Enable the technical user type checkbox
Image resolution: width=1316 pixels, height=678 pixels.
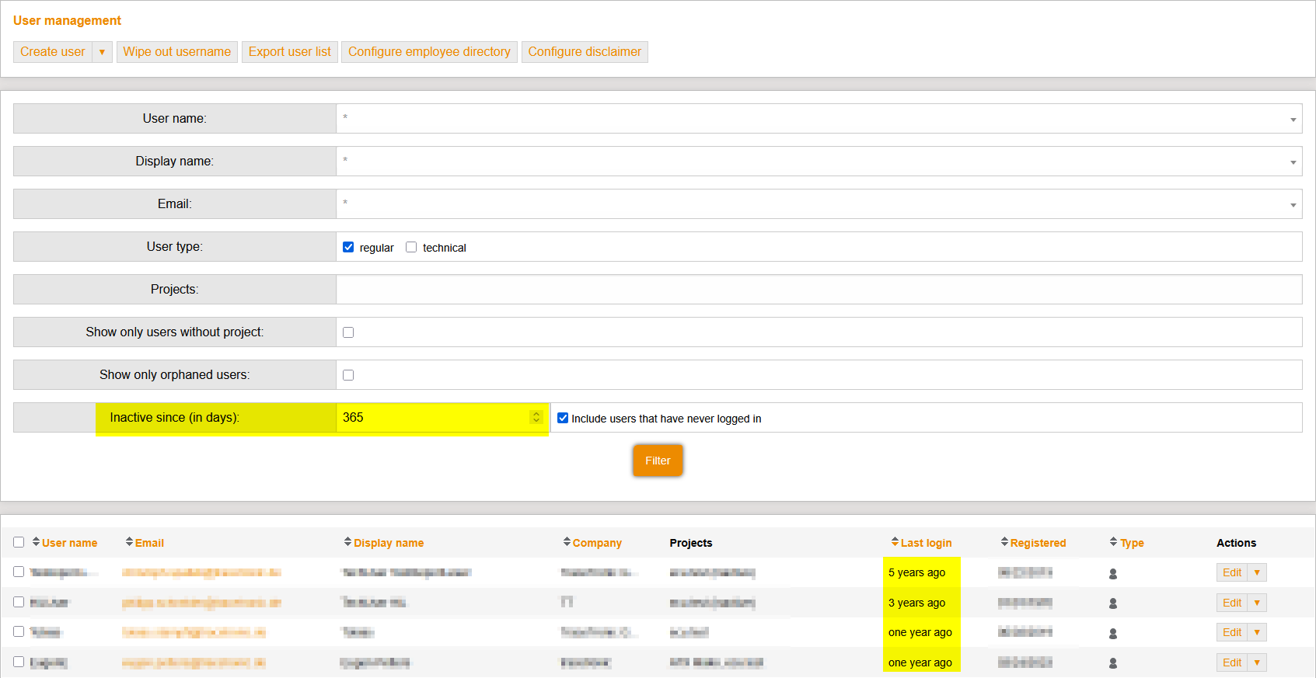click(x=411, y=247)
